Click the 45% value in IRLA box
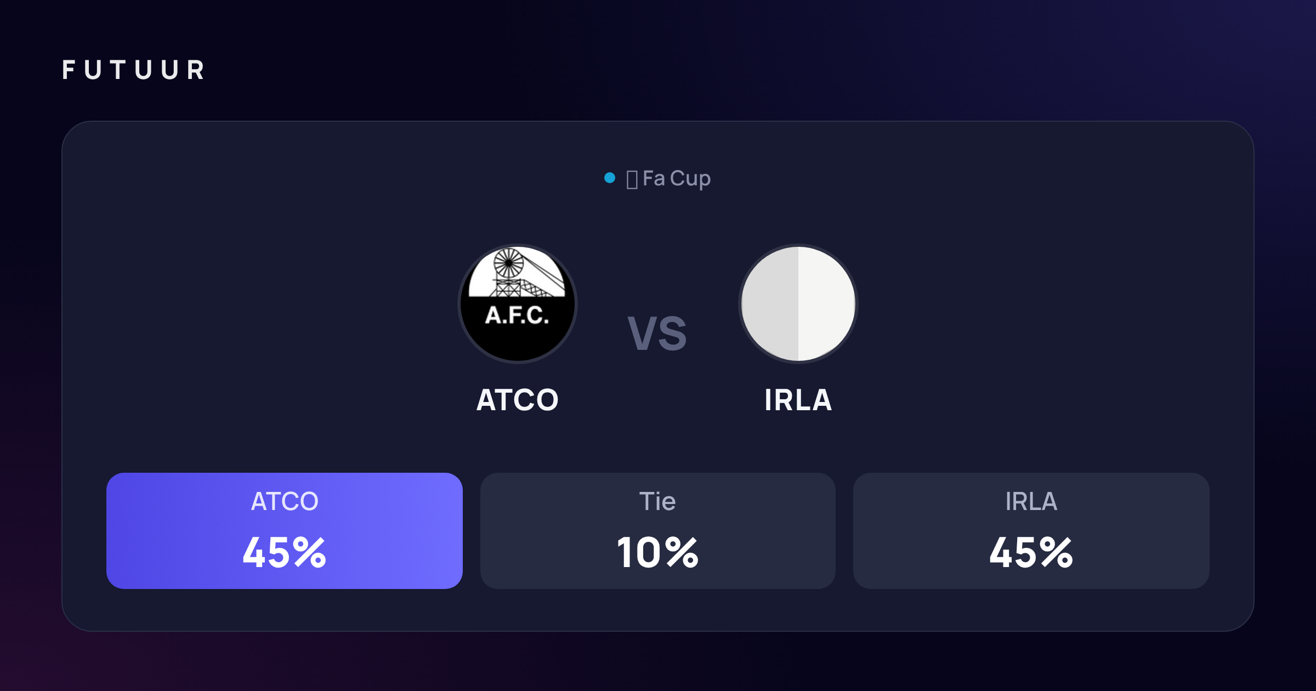Viewport: 1316px width, 691px height. 1031,552
